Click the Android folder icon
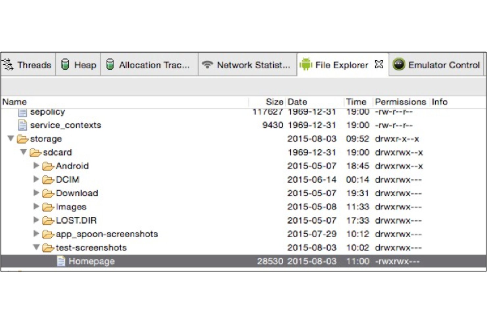 pos(48,166)
